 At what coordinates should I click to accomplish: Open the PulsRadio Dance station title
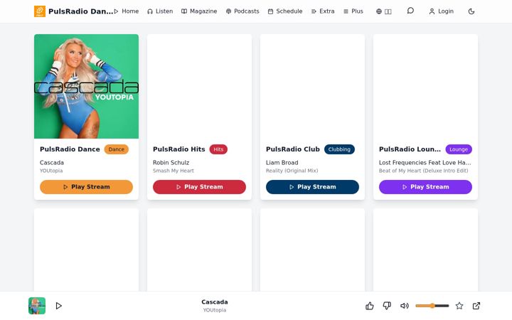point(70,149)
